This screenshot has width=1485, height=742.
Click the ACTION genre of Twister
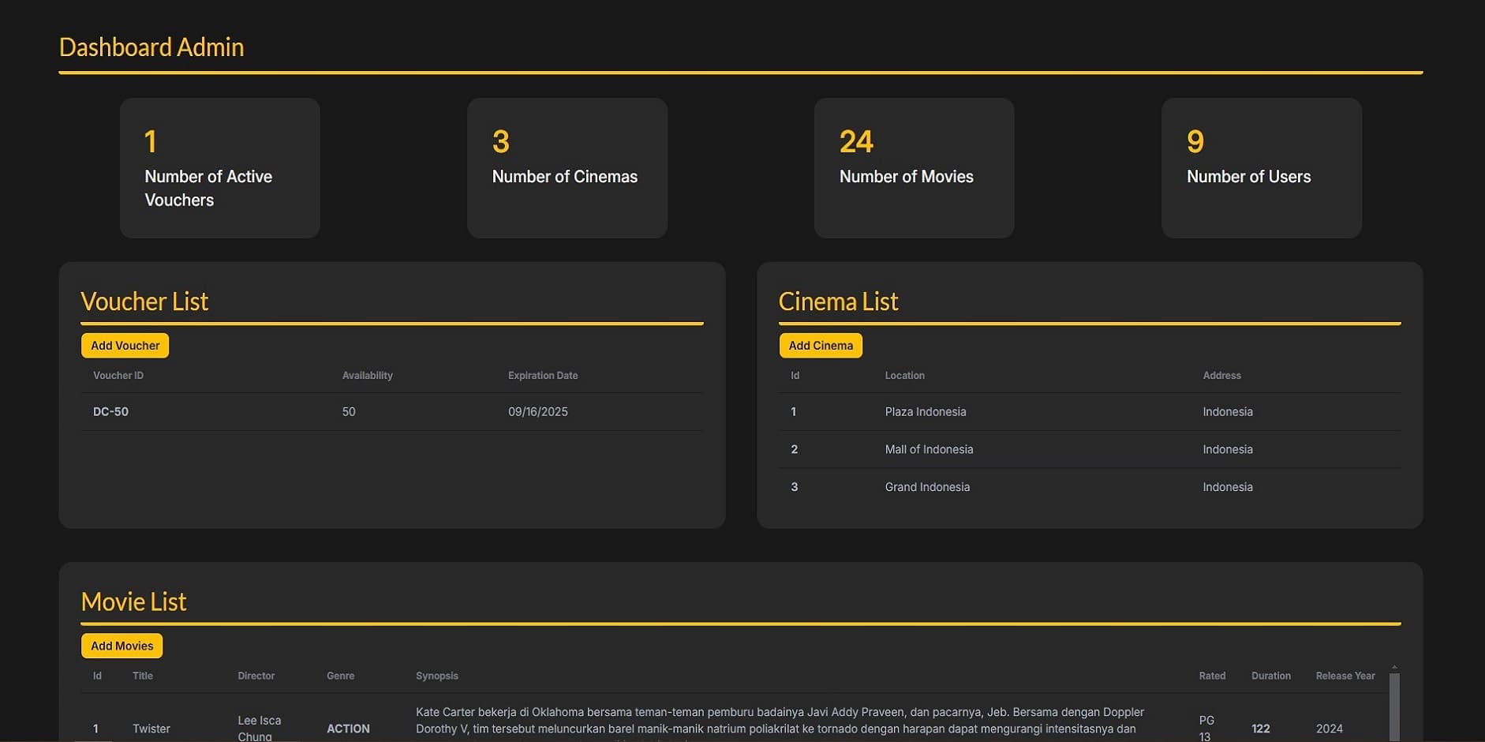click(x=348, y=729)
